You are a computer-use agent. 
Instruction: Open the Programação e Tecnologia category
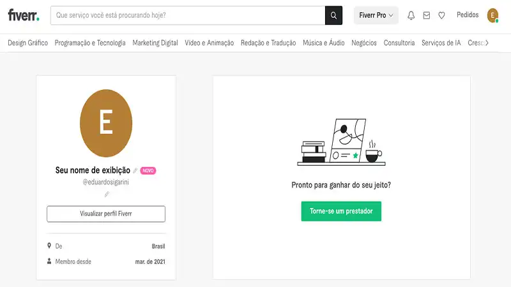pyautogui.click(x=90, y=43)
